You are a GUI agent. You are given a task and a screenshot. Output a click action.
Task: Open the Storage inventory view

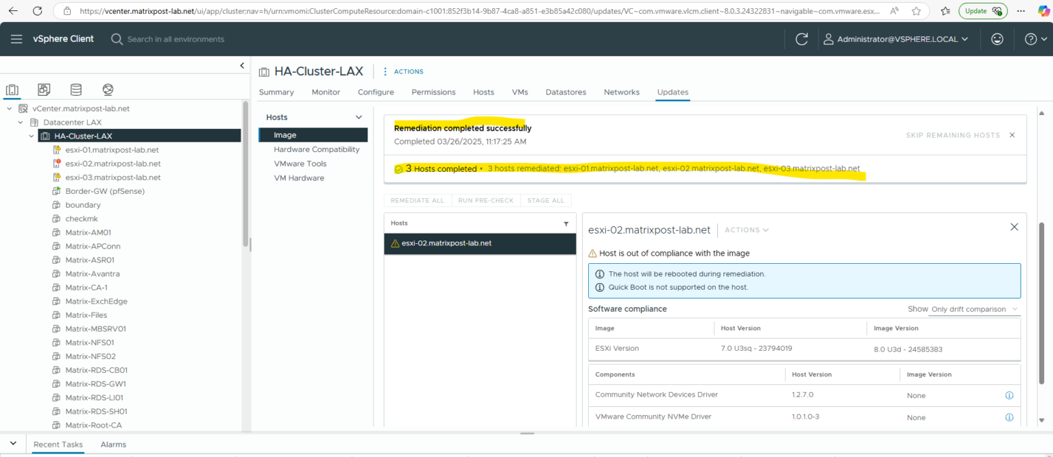[75, 89]
